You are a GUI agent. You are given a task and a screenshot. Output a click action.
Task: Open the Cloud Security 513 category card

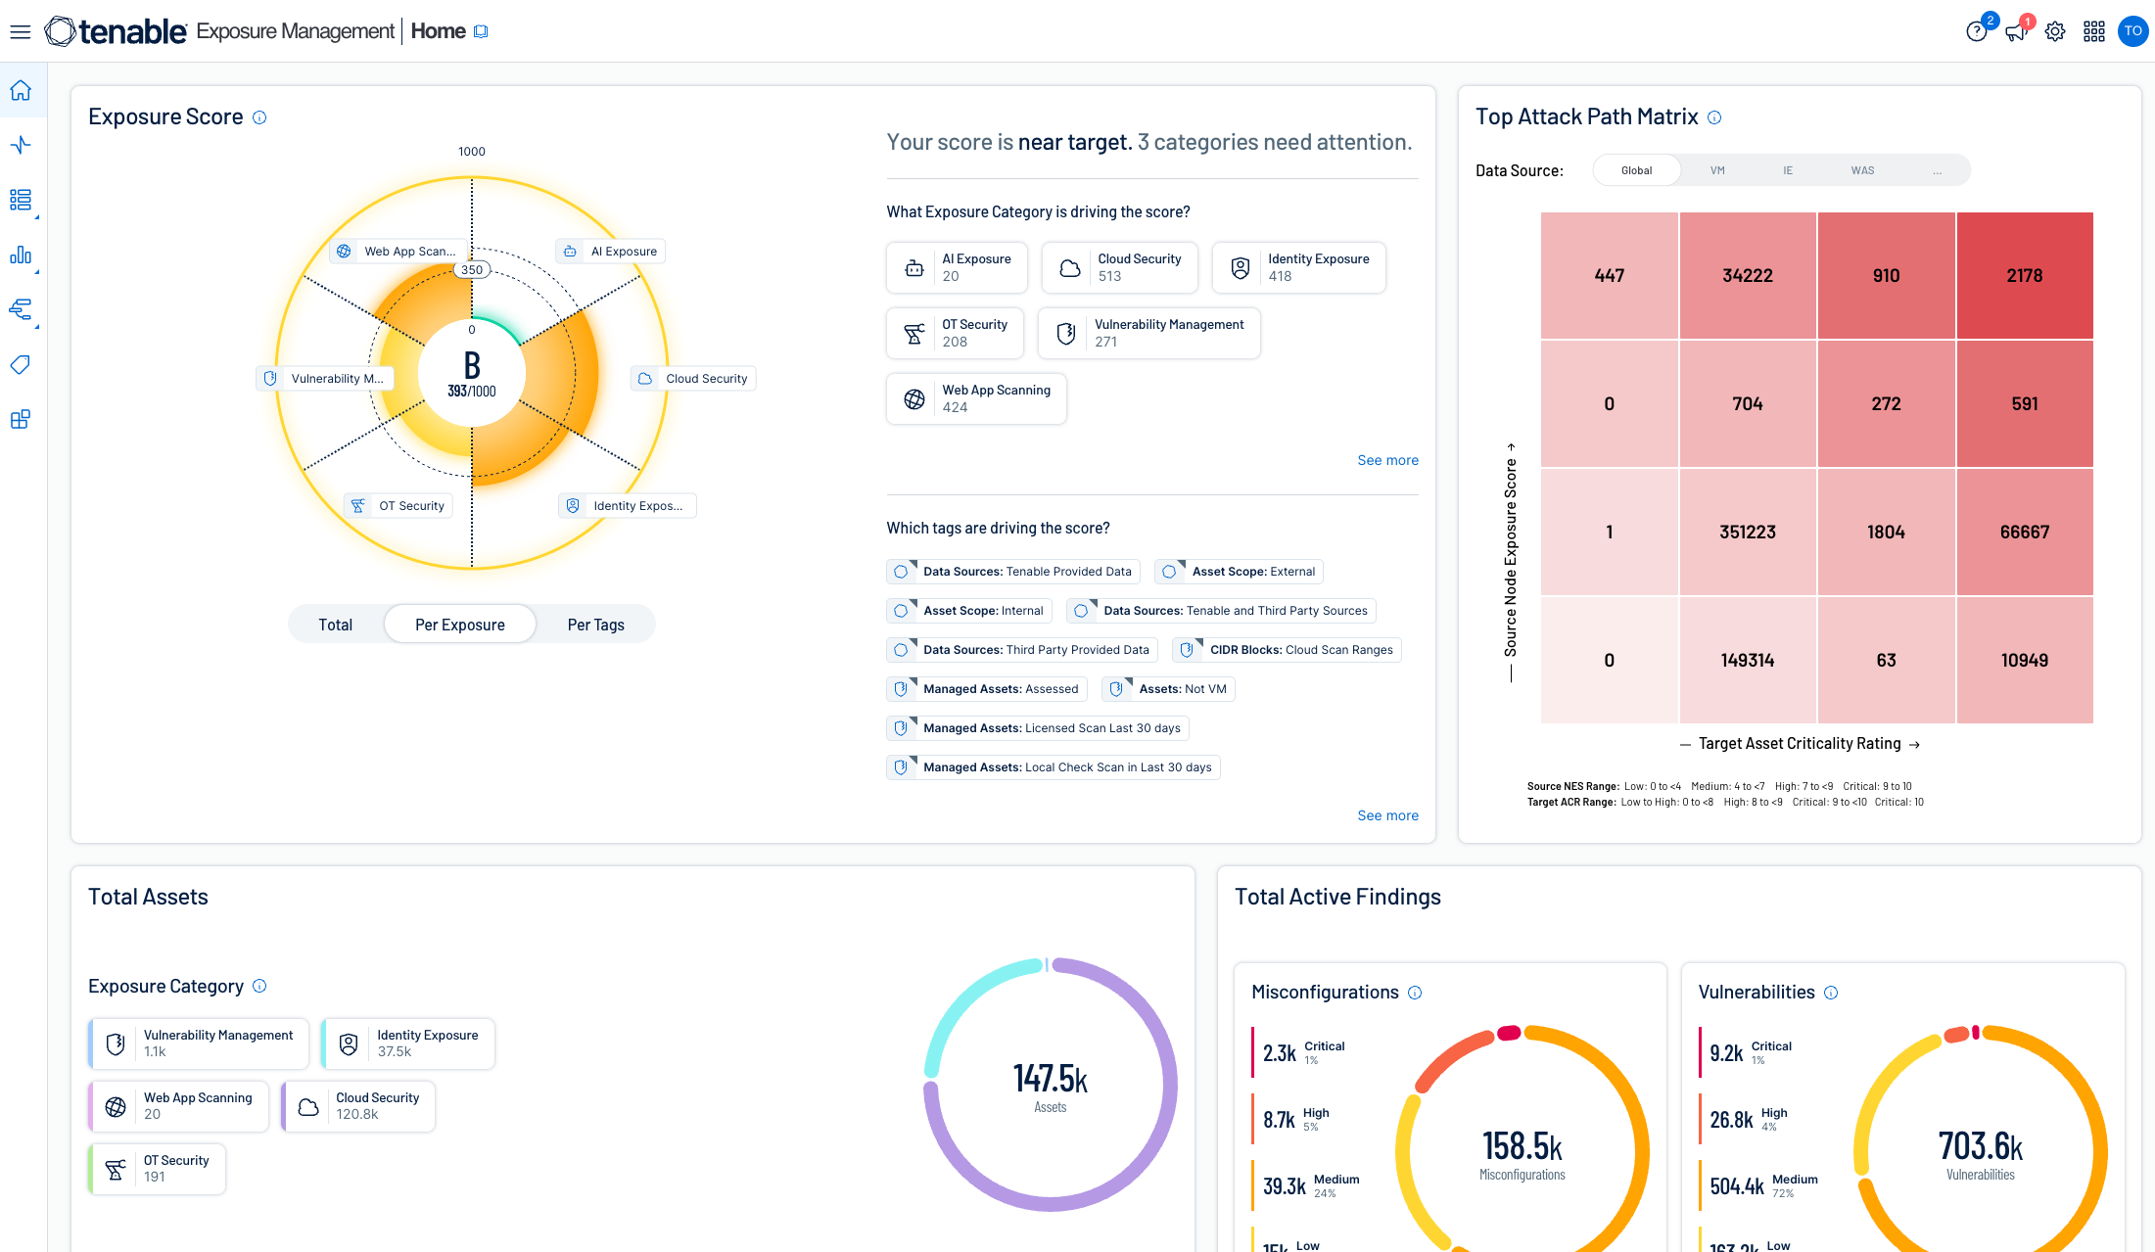(1119, 267)
